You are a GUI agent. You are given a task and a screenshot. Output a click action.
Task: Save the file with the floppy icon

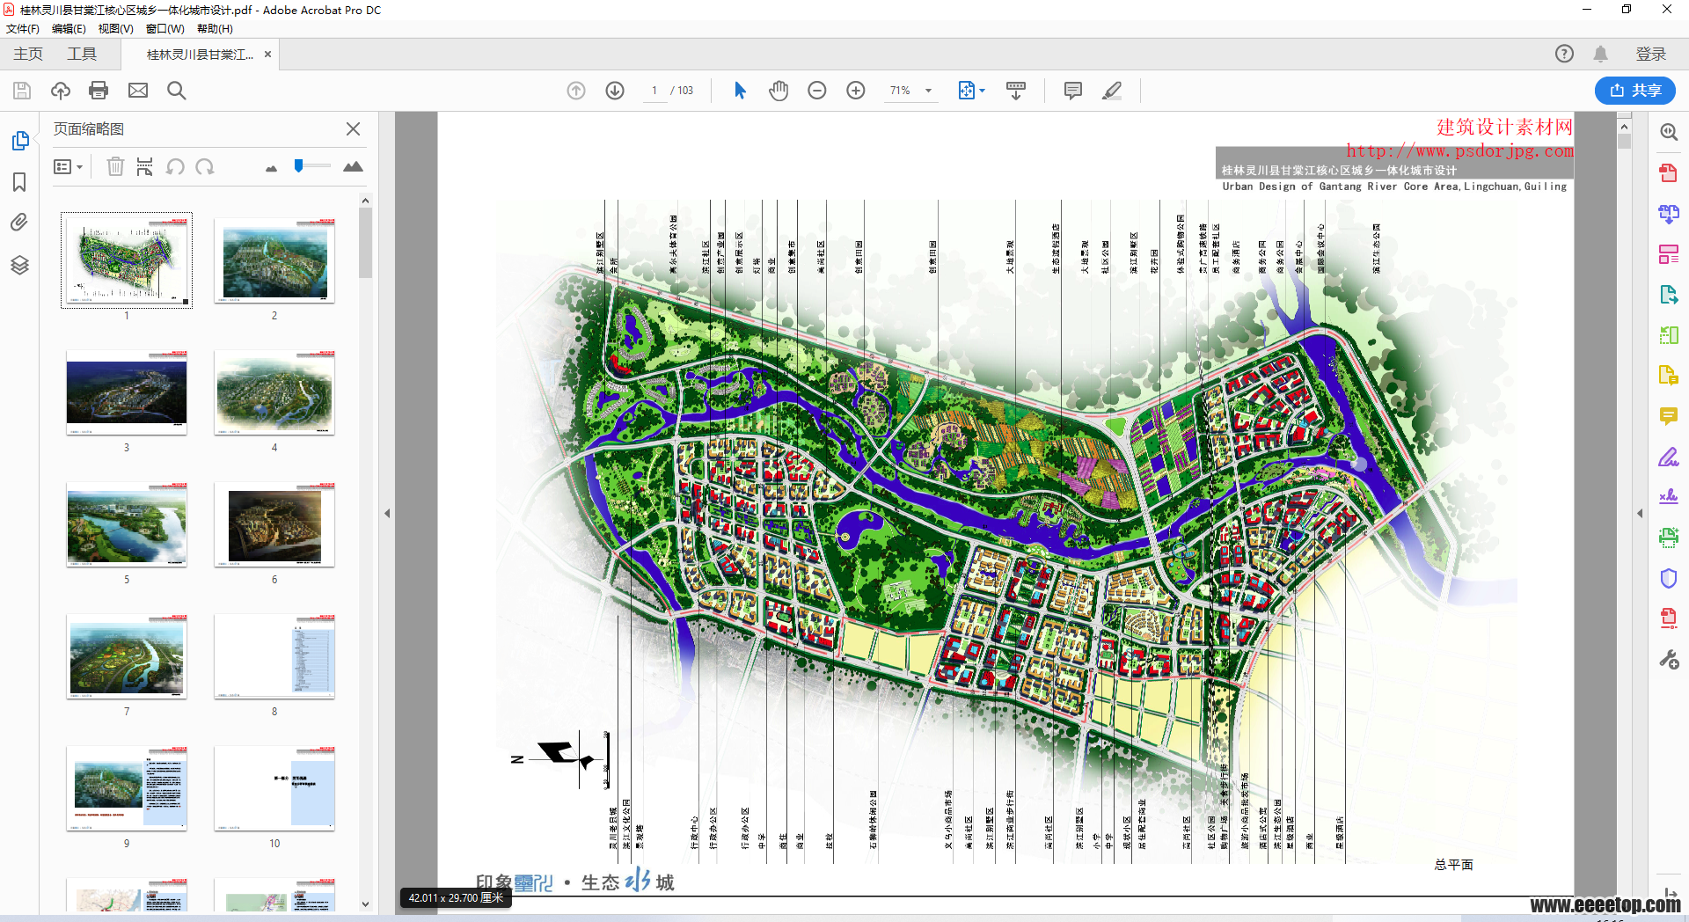pos(22,91)
